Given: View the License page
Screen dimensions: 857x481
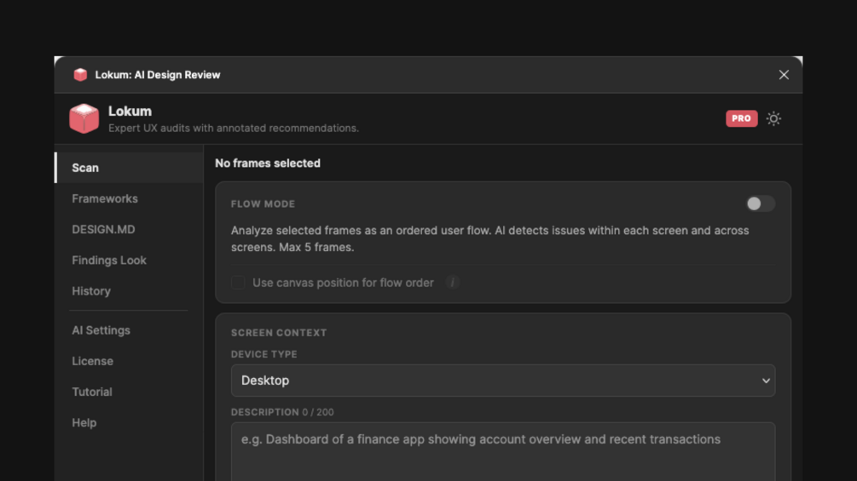Looking at the screenshot, I should tap(92, 361).
